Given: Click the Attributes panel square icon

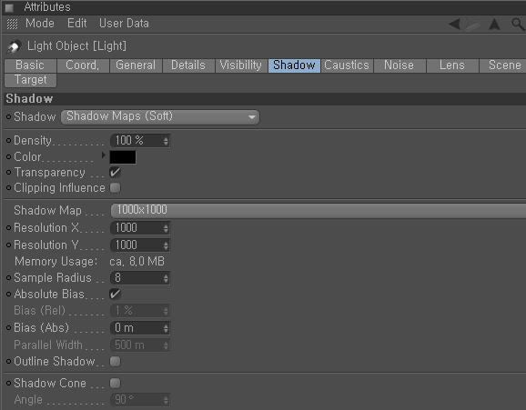Looking at the screenshot, I should 9,7.
